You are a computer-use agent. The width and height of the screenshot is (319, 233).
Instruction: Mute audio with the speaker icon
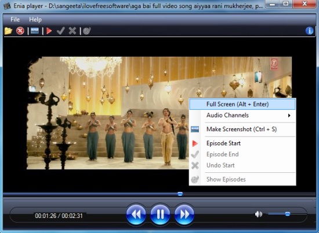tap(259, 214)
